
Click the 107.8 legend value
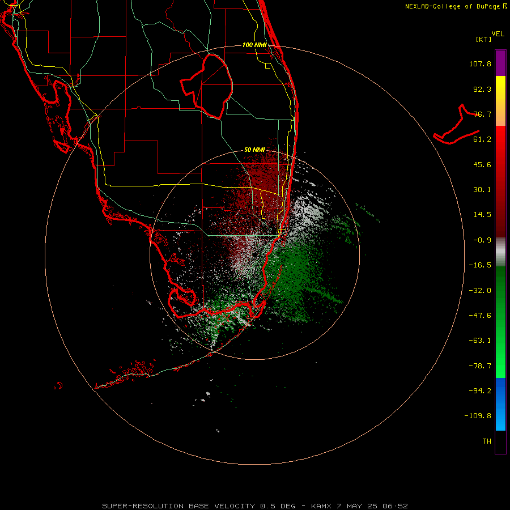point(480,63)
